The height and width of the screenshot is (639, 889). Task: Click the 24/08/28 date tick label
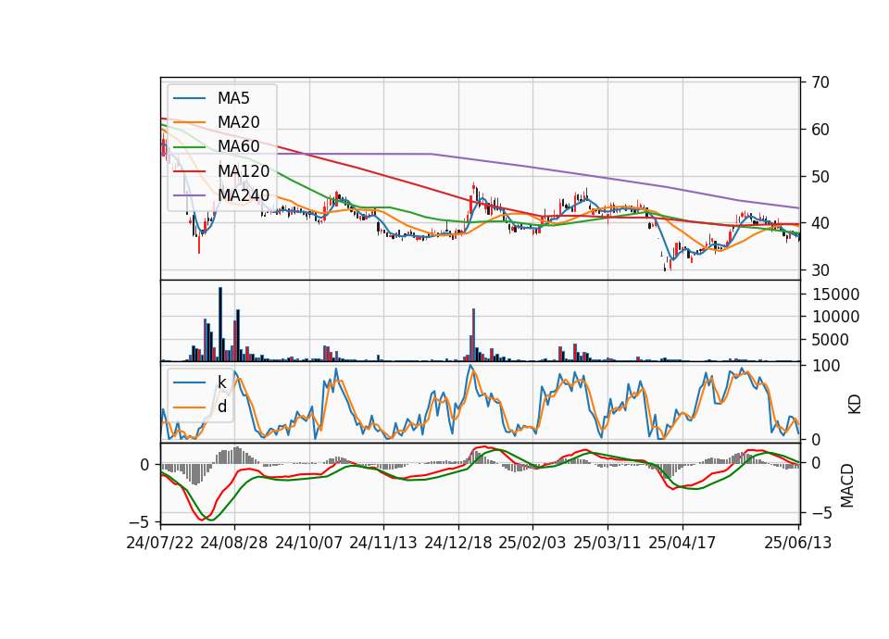coord(234,543)
